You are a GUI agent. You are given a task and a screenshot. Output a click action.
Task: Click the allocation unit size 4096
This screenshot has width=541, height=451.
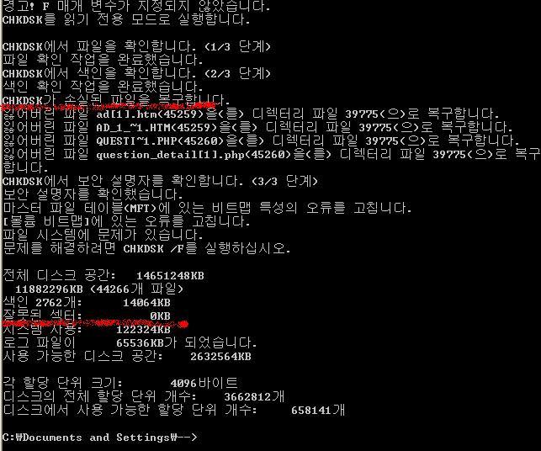[x=183, y=384]
